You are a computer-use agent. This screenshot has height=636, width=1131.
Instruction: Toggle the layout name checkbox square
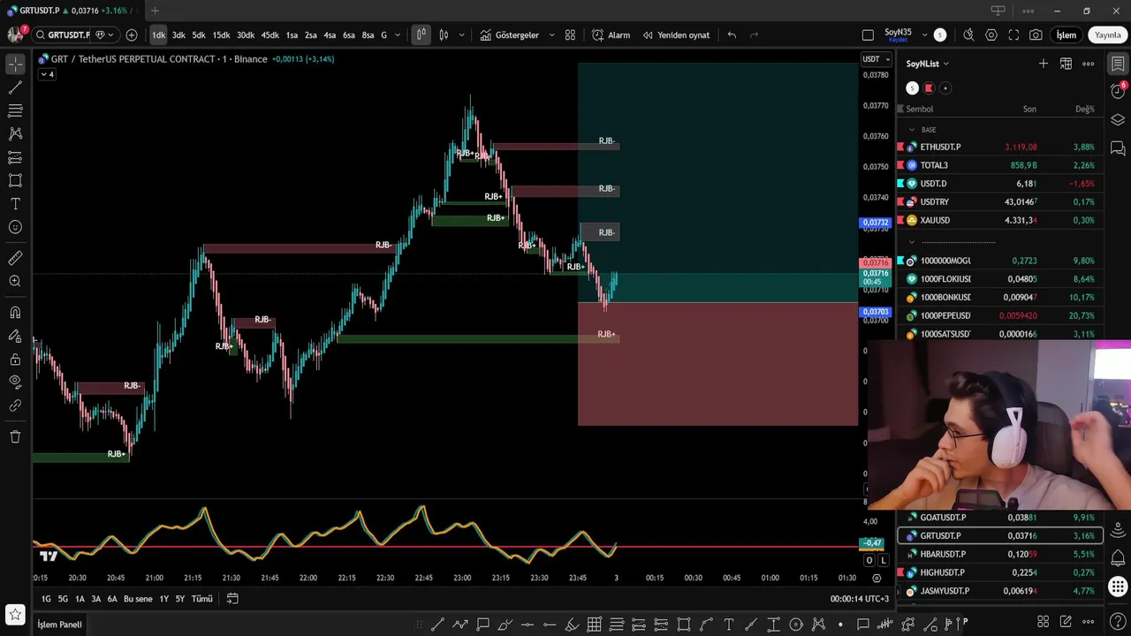[868, 35]
